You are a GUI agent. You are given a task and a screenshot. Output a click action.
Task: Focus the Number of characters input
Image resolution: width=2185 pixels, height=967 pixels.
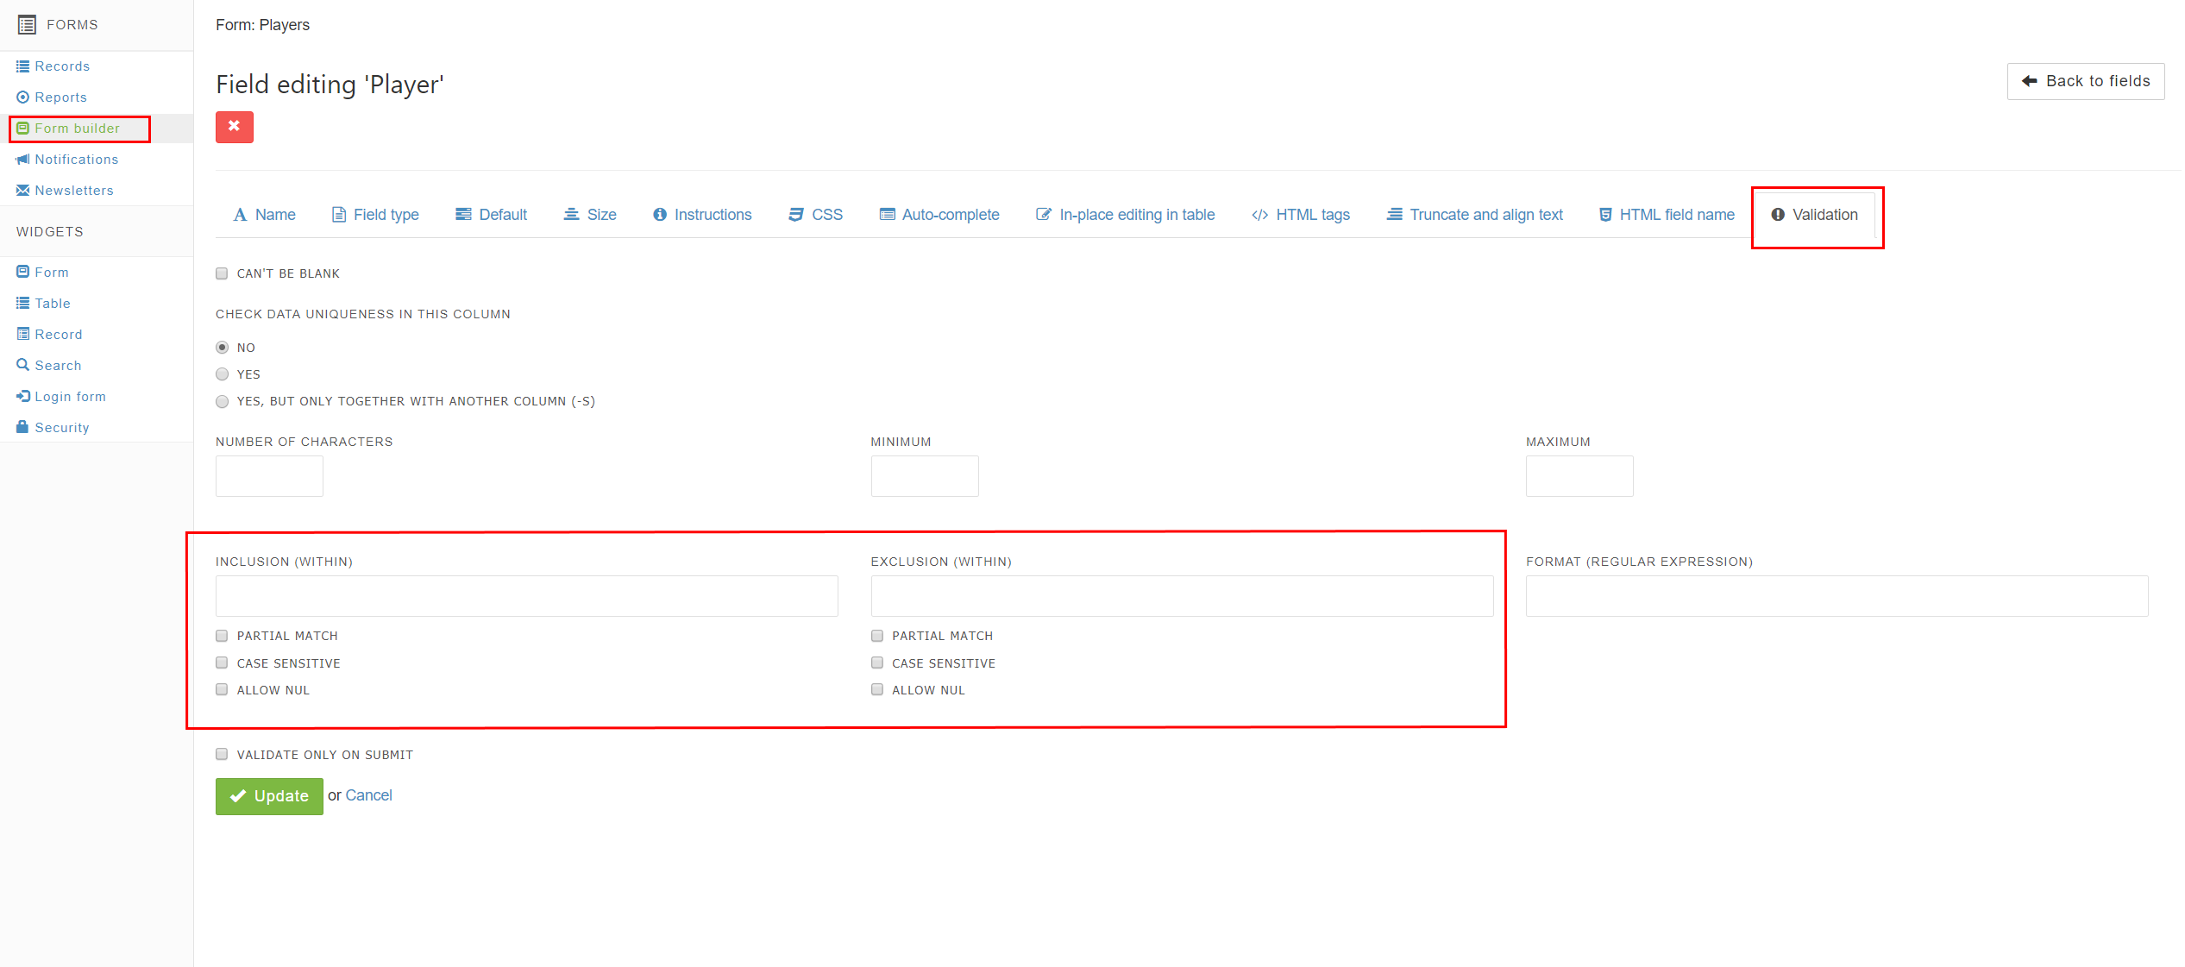269,476
